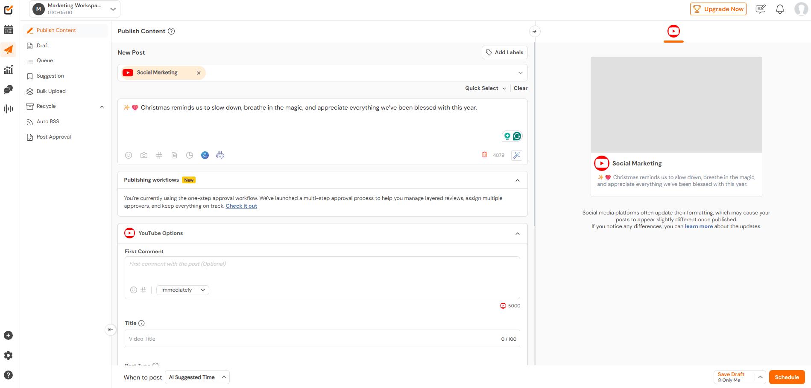Open the Analytics chart icon in sidebar
The height and width of the screenshot is (388, 811).
[x=8, y=69]
